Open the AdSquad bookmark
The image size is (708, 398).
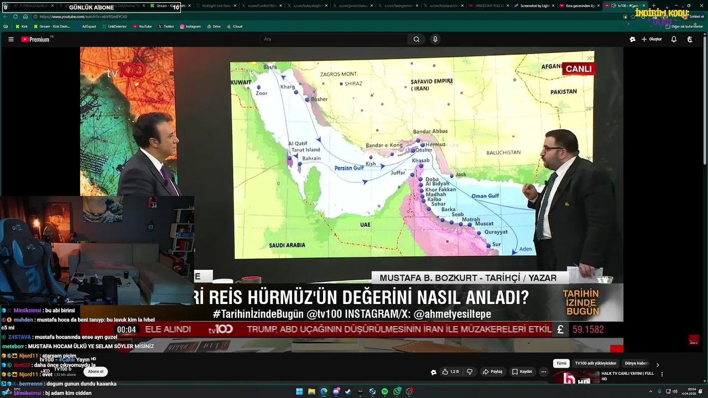86,27
